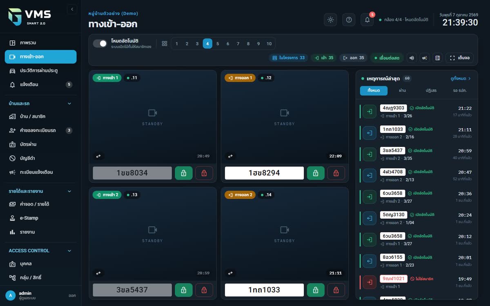
Task: Select the ทั้งหมด events tab
Action: [374, 91]
